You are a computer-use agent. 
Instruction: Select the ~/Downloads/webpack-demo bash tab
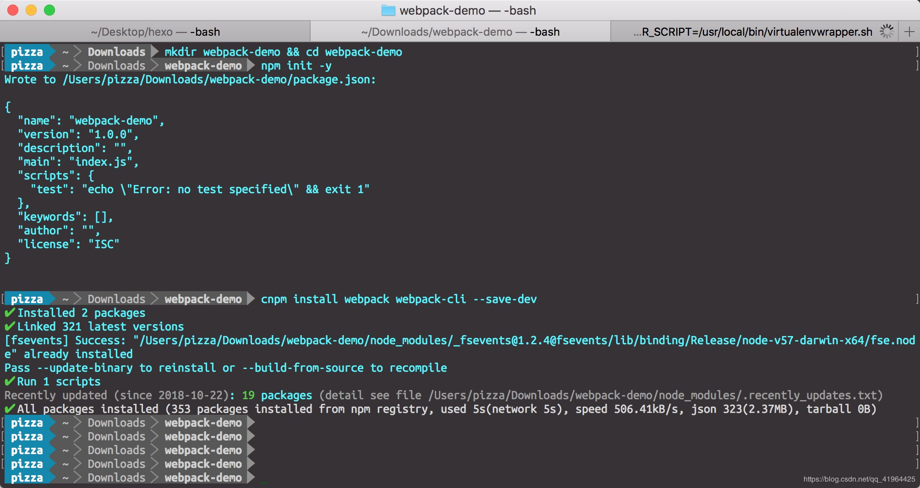click(460, 32)
